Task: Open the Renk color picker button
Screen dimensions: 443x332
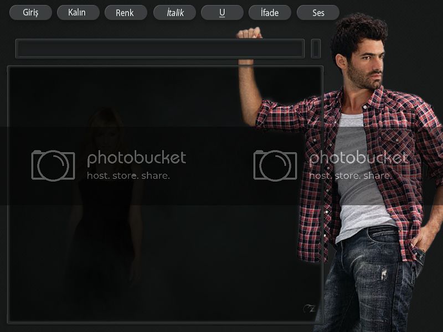Action: pos(126,12)
